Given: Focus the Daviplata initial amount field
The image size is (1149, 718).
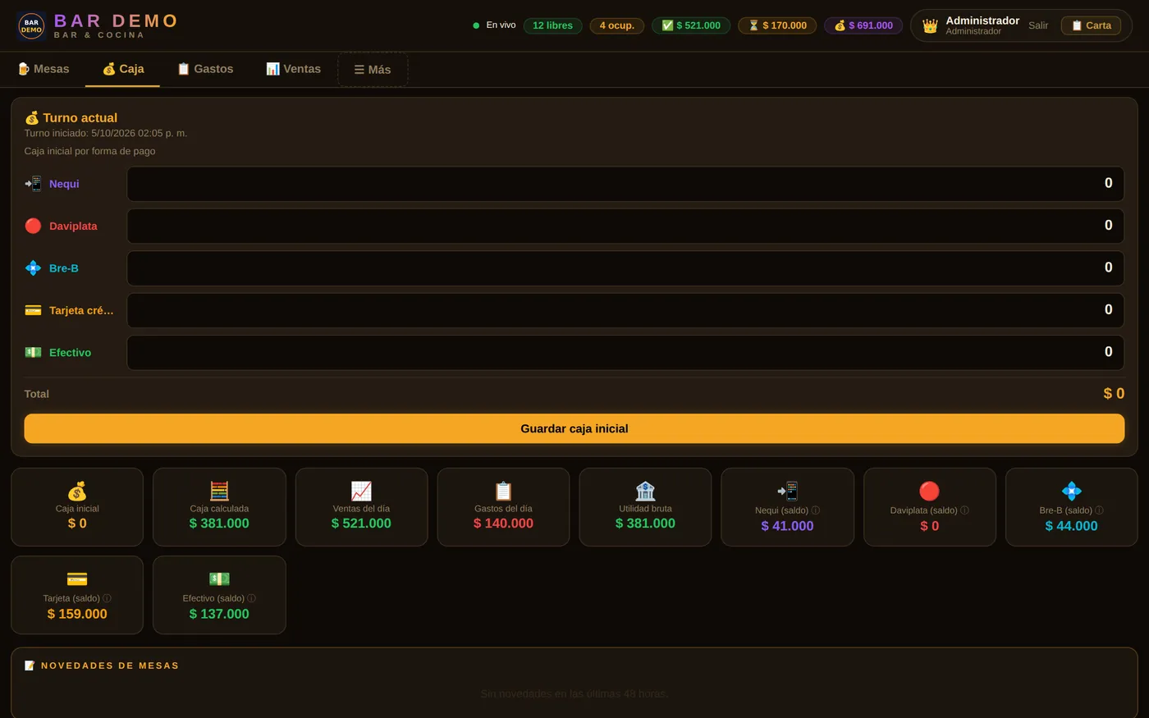Looking at the screenshot, I should pyautogui.click(x=625, y=226).
